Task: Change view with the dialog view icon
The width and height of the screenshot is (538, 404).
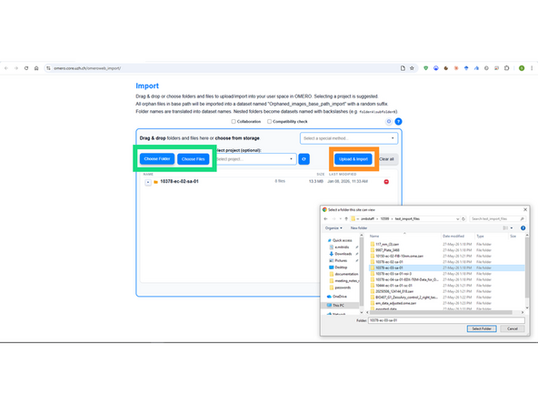Action: pyautogui.click(x=505, y=228)
